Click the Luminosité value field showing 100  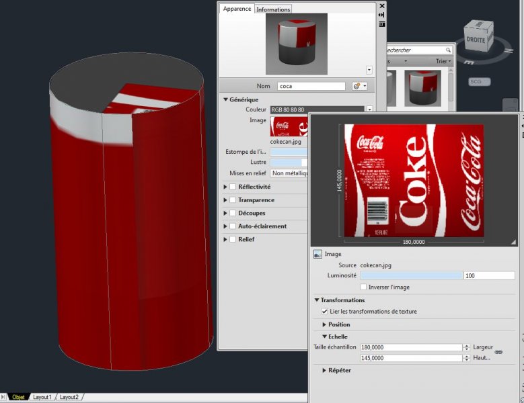tap(489, 275)
